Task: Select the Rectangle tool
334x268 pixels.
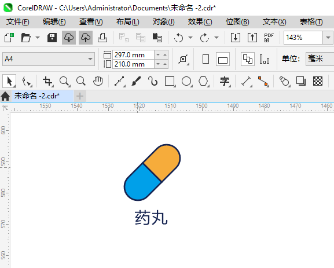Action: click(170, 82)
